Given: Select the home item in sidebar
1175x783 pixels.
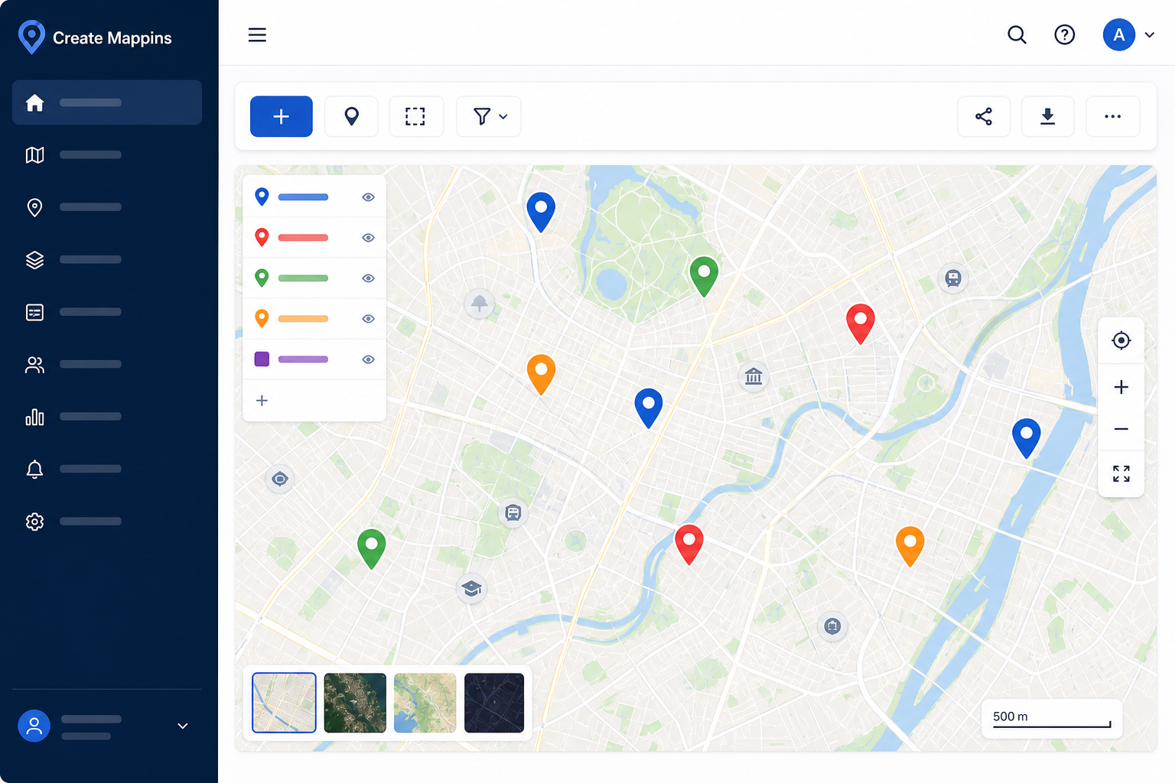Looking at the screenshot, I should [x=107, y=102].
